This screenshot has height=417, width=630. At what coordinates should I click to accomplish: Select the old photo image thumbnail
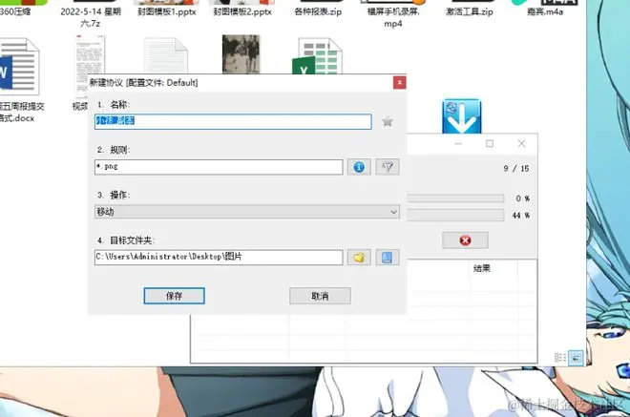click(241, 54)
